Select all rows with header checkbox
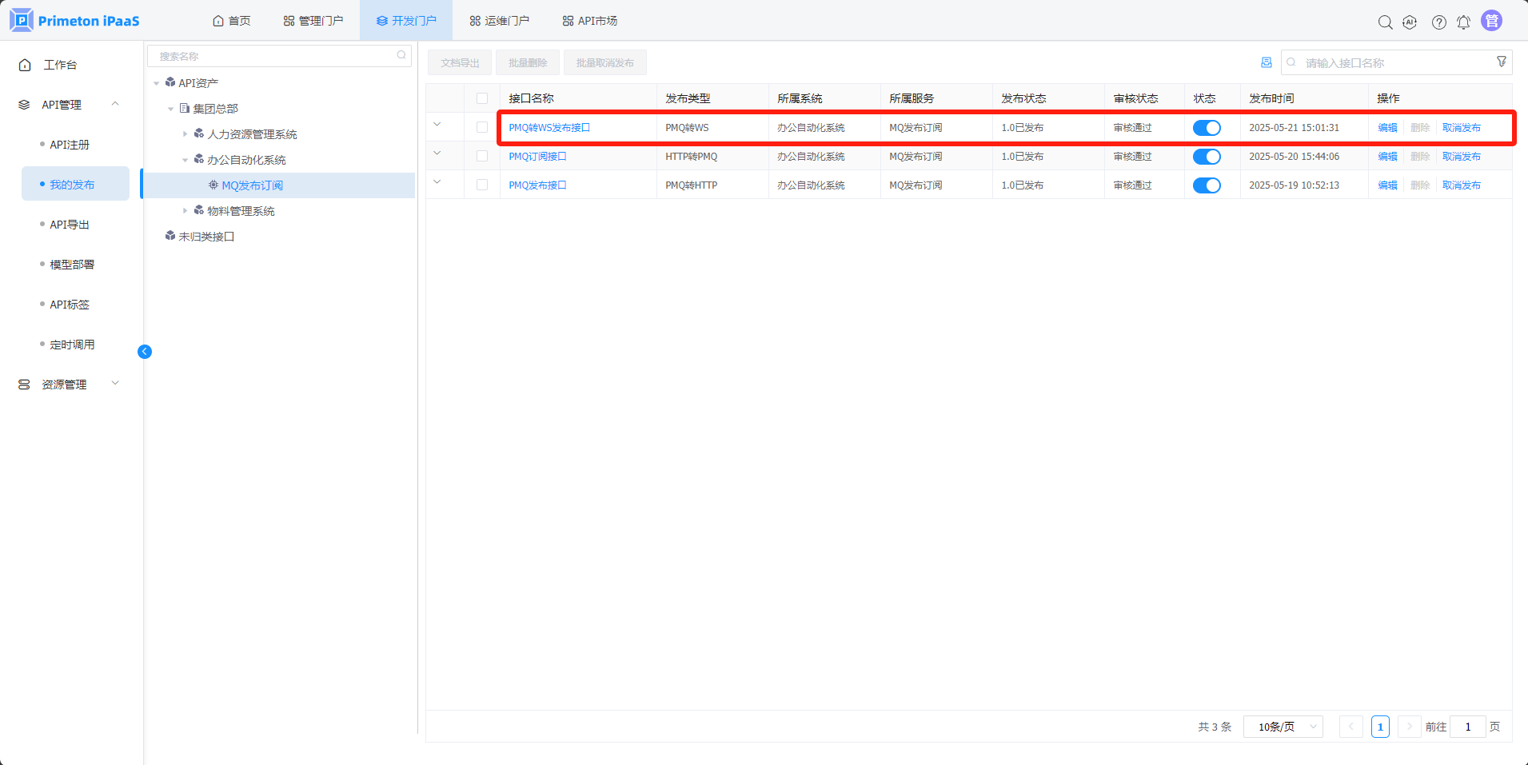 (482, 98)
